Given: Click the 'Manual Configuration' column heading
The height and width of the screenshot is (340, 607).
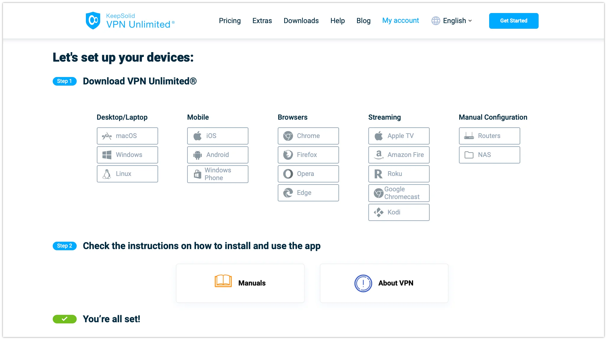Looking at the screenshot, I should (493, 117).
